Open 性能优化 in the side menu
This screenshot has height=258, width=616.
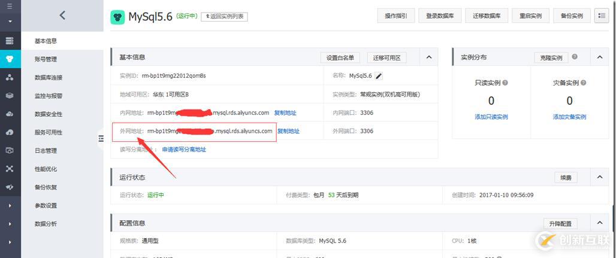tap(46, 169)
